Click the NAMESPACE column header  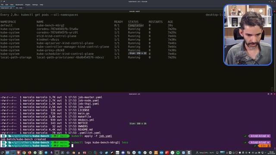8,22
